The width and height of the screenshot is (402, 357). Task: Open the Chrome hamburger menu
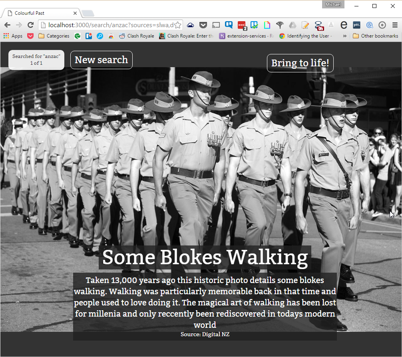395,25
